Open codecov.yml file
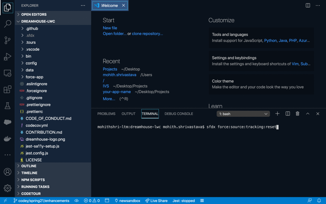Viewport: 326px width, 204px height. (x=53, y=125)
